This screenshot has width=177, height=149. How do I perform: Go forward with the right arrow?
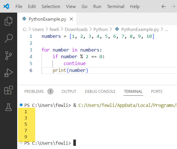pos(173,7)
